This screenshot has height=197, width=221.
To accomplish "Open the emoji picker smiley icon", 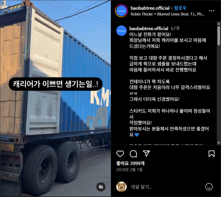I will 209,187.
